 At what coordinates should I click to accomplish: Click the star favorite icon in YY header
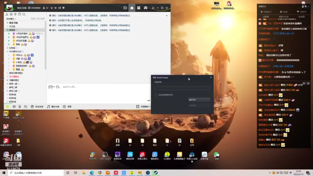[x=52, y=8]
